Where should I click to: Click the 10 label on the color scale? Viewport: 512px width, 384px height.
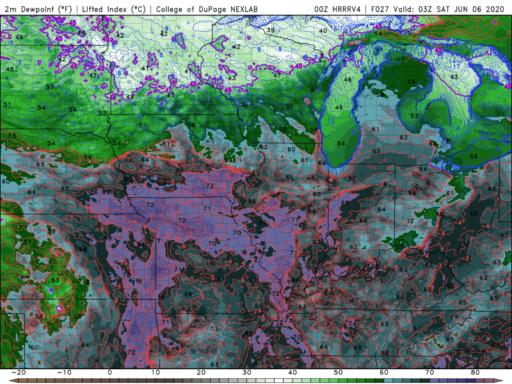(x=156, y=372)
